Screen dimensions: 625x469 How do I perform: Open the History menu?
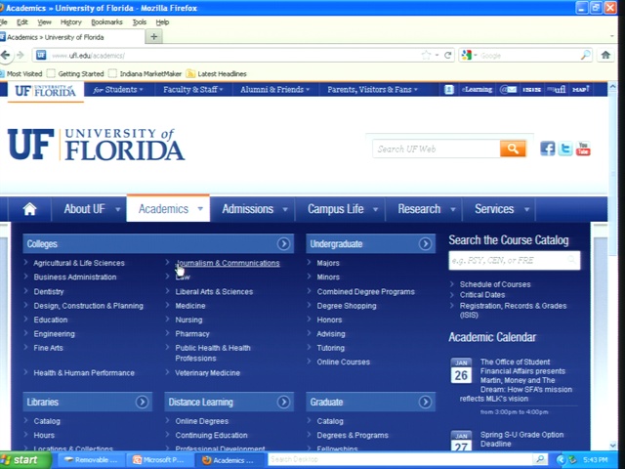(x=71, y=21)
